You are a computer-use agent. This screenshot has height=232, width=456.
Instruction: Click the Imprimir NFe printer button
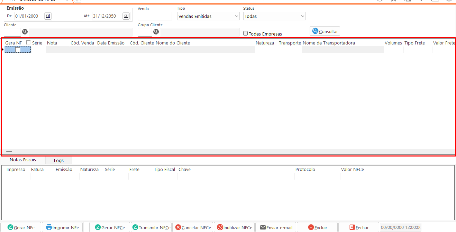point(62,228)
